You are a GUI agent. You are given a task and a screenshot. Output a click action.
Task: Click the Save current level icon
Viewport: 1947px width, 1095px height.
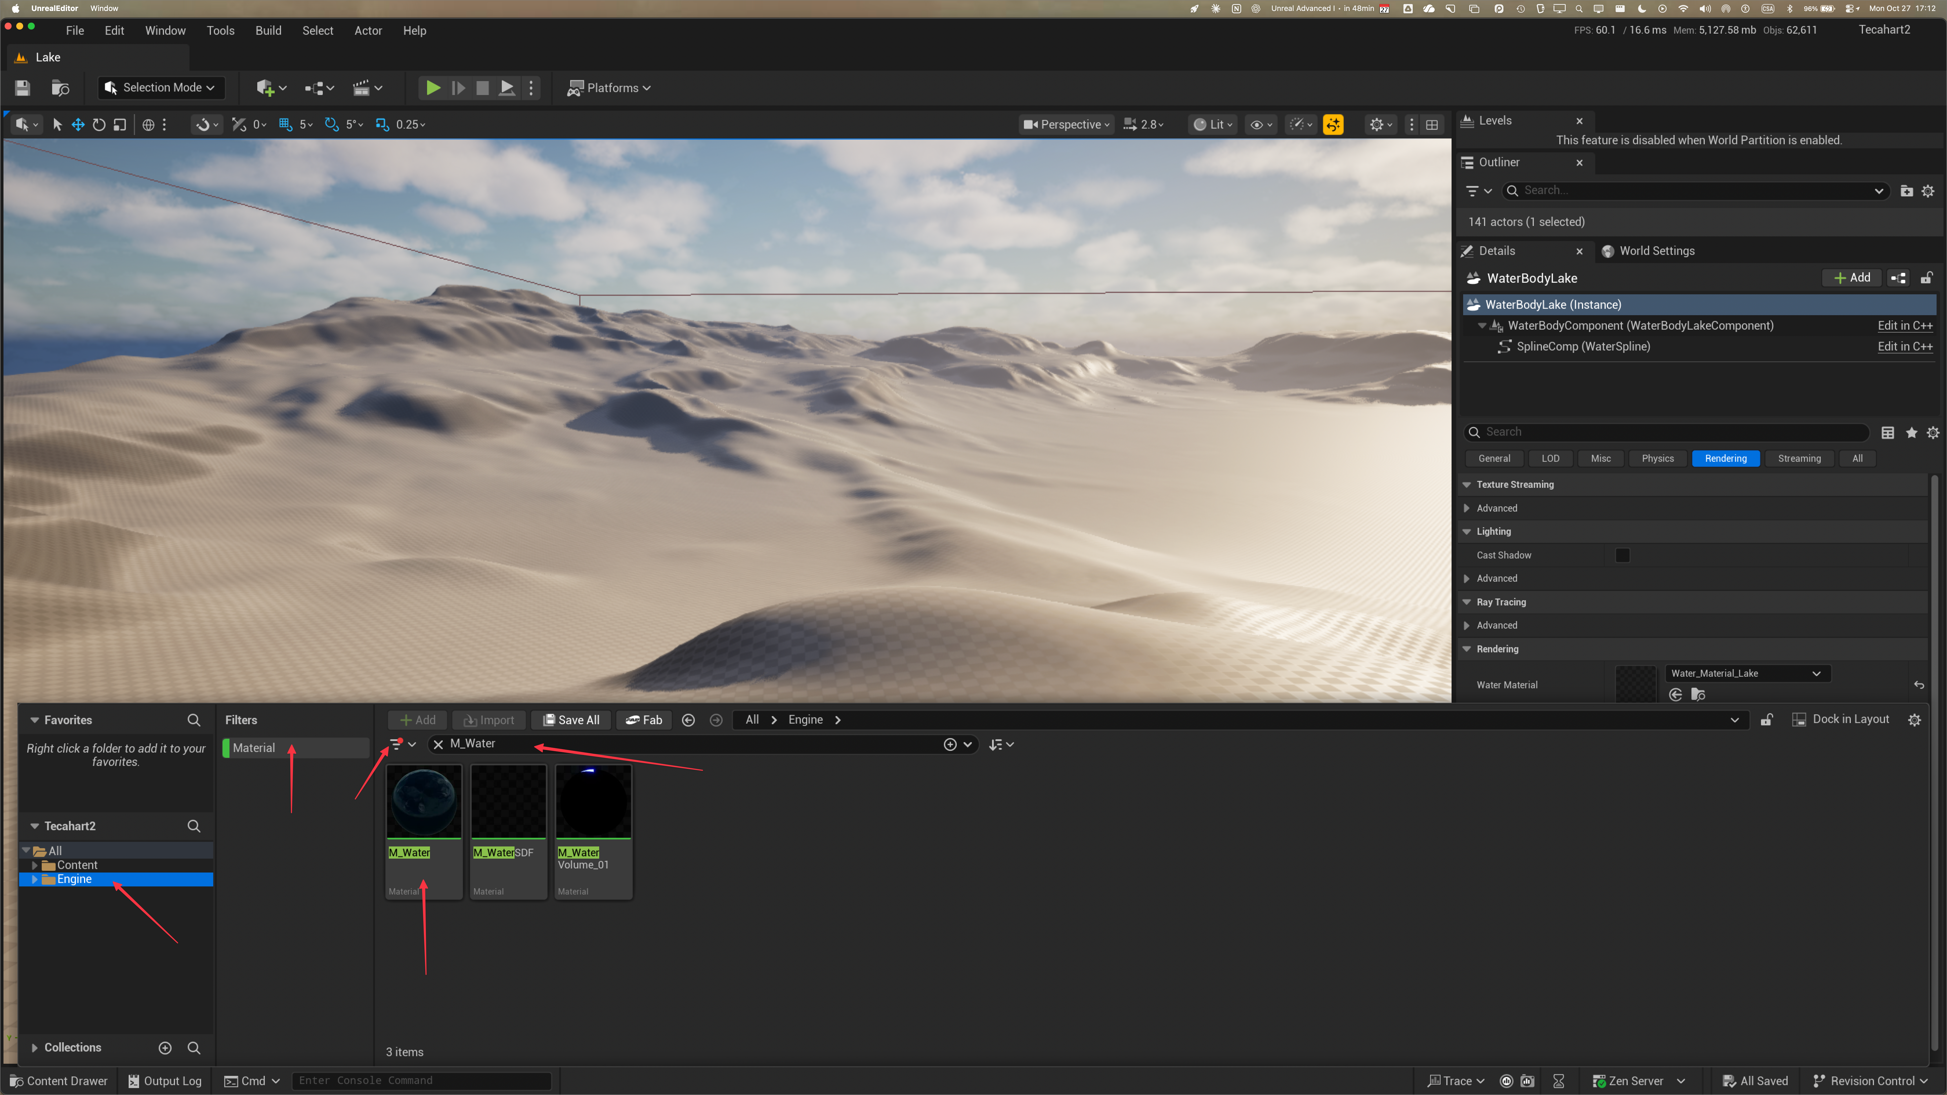pos(23,88)
